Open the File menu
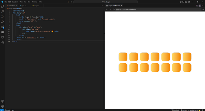This screenshot has width=205, height=111. (x=5, y=2)
